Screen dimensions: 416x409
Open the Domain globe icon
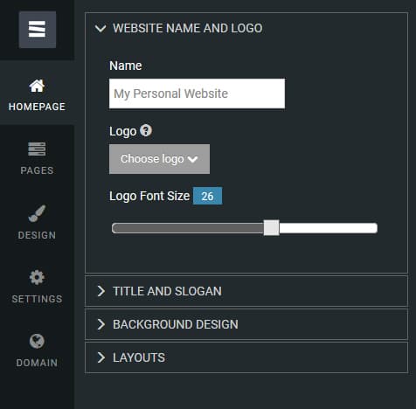click(37, 341)
